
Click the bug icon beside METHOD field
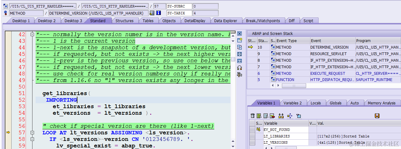coord(5,13)
